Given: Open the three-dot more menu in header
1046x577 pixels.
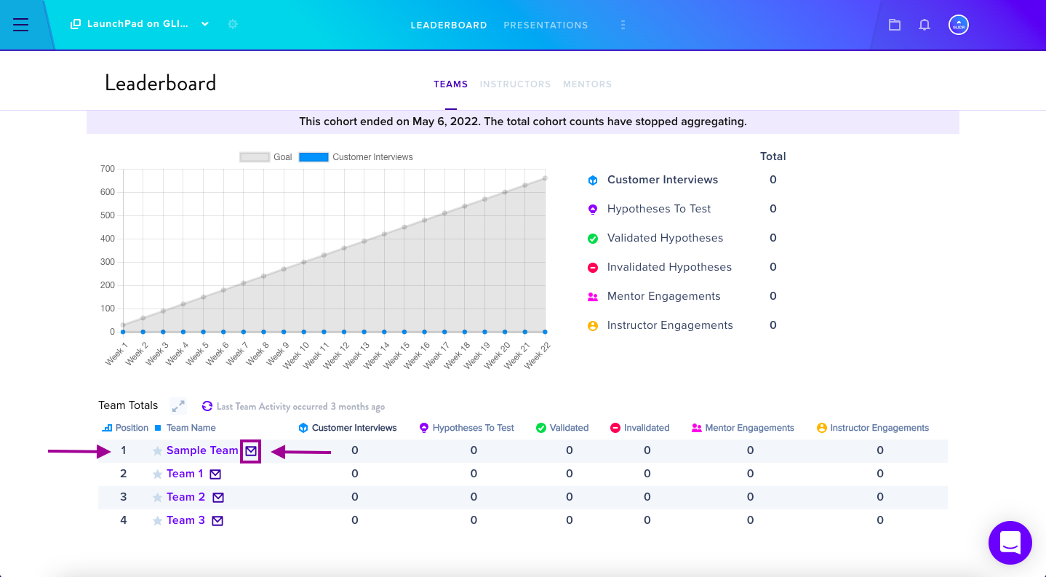Looking at the screenshot, I should [623, 25].
